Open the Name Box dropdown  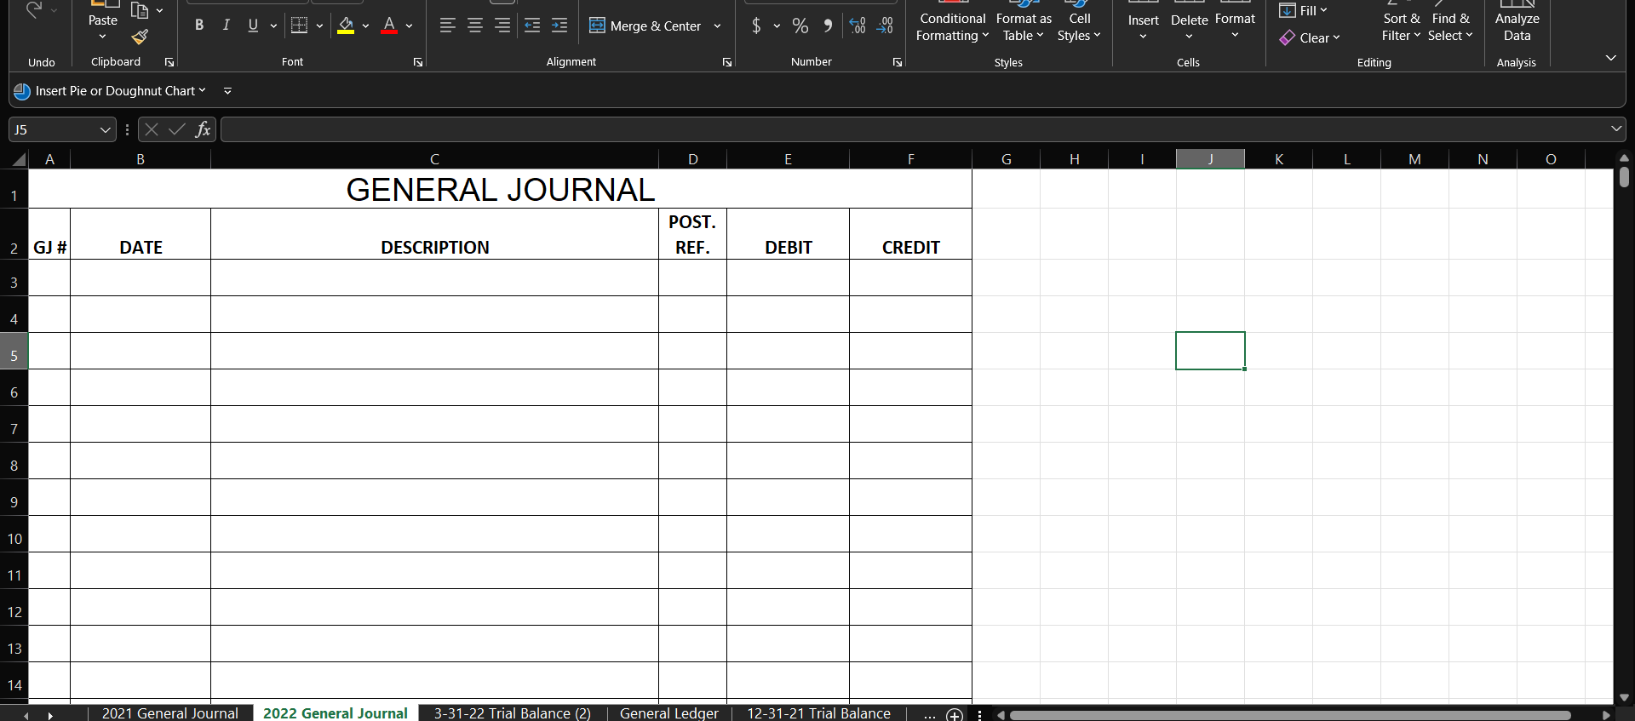click(x=105, y=130)
